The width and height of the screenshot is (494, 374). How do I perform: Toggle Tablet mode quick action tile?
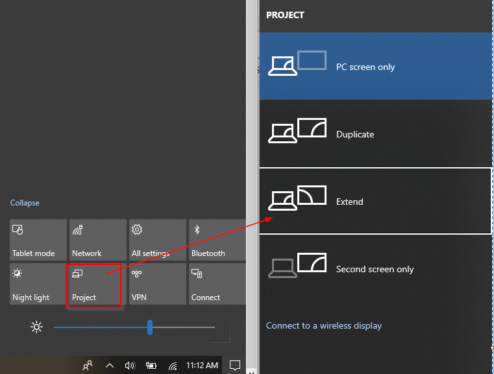coord(38,240)
